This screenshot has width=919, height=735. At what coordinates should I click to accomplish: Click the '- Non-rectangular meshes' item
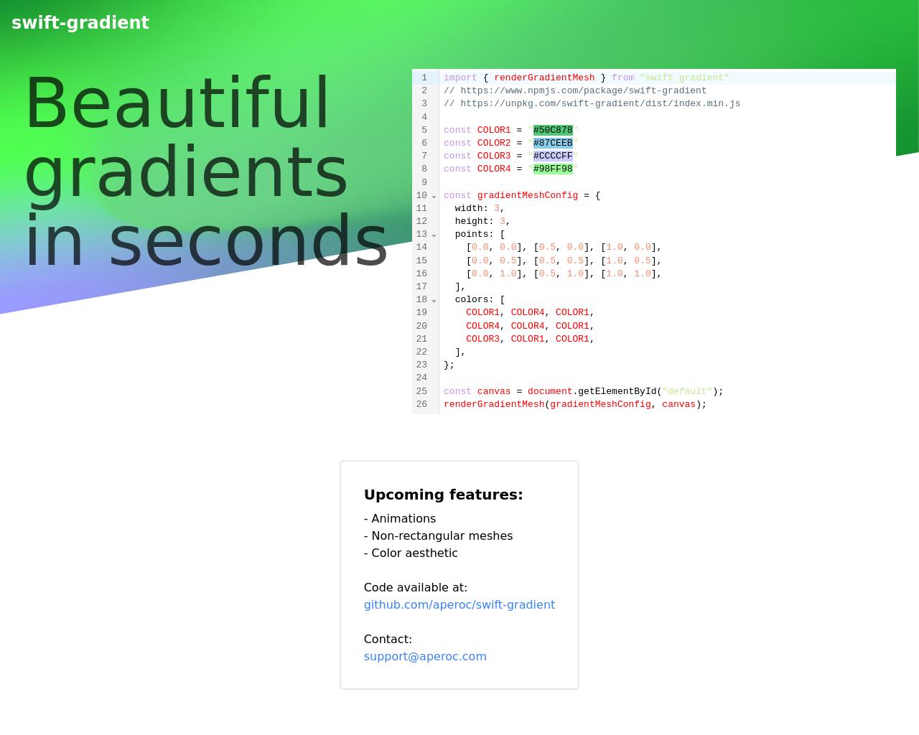point(438,535)
